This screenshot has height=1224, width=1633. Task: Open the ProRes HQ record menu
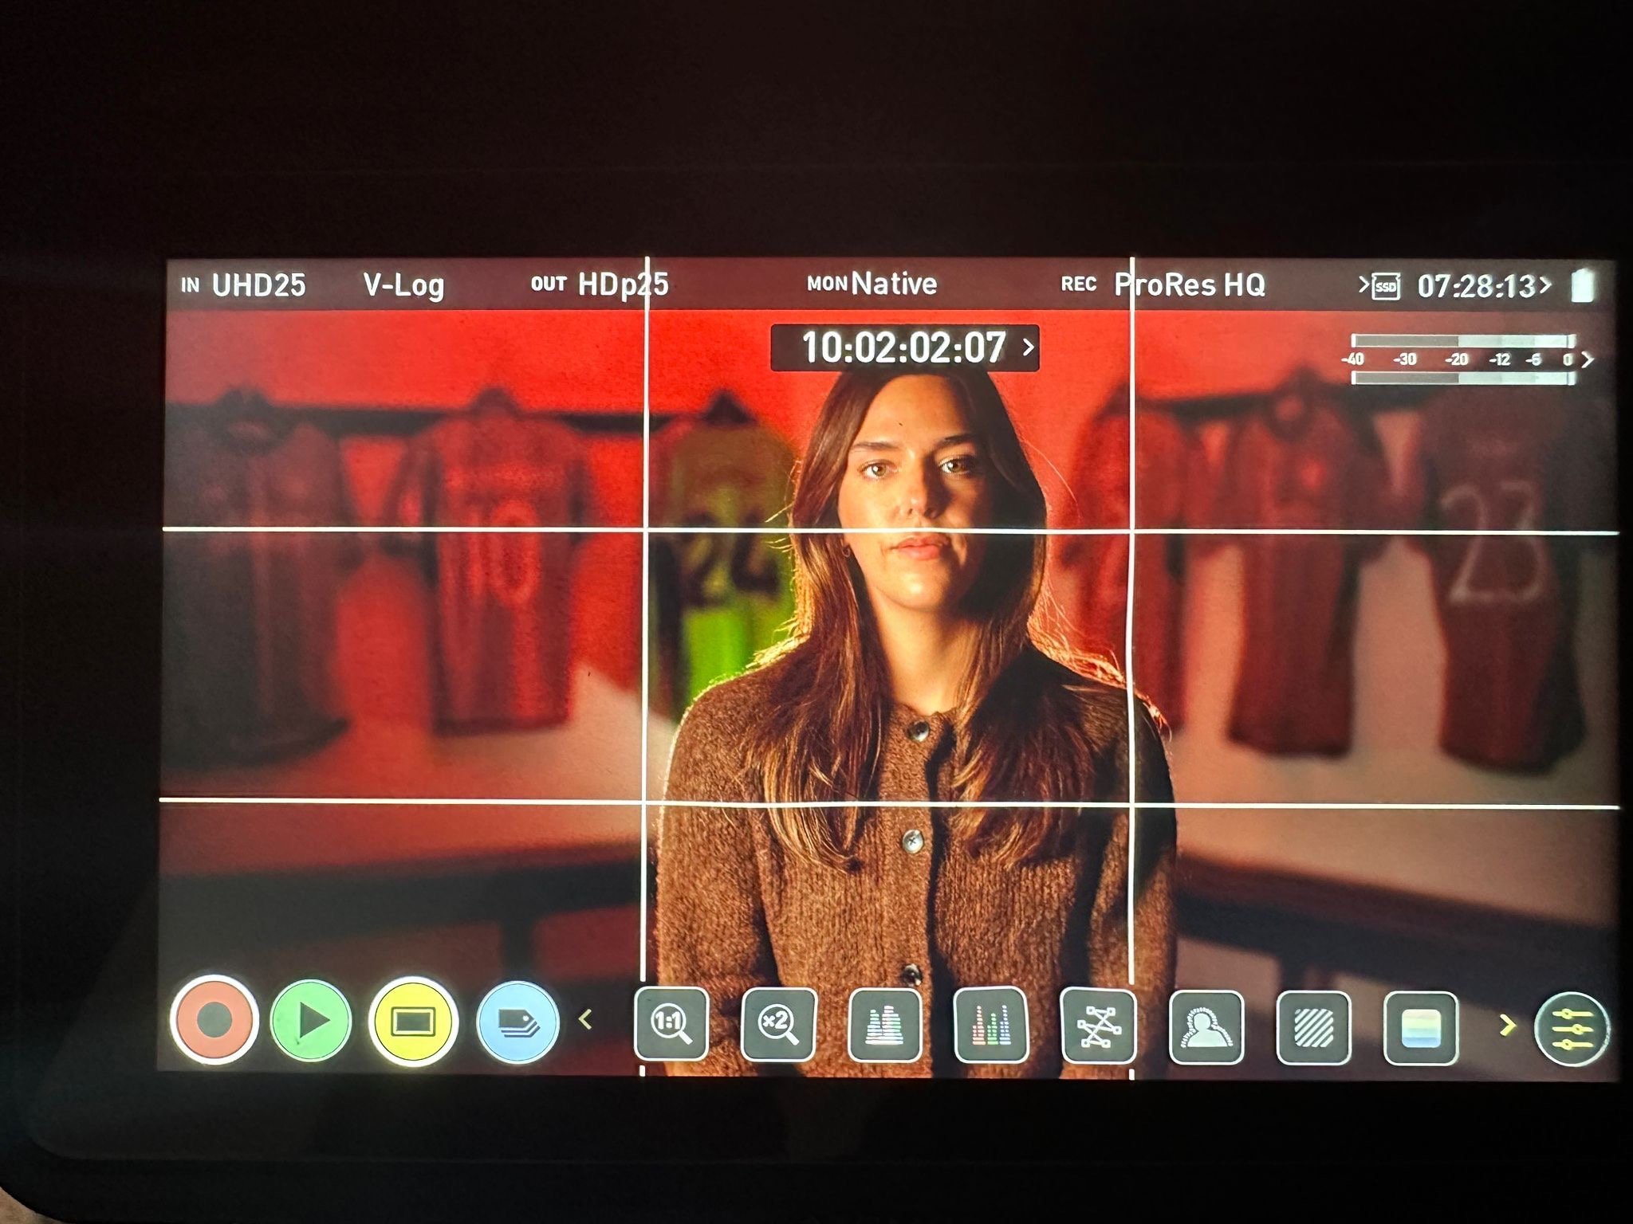pyautogui.click(x=1189, y=284)
